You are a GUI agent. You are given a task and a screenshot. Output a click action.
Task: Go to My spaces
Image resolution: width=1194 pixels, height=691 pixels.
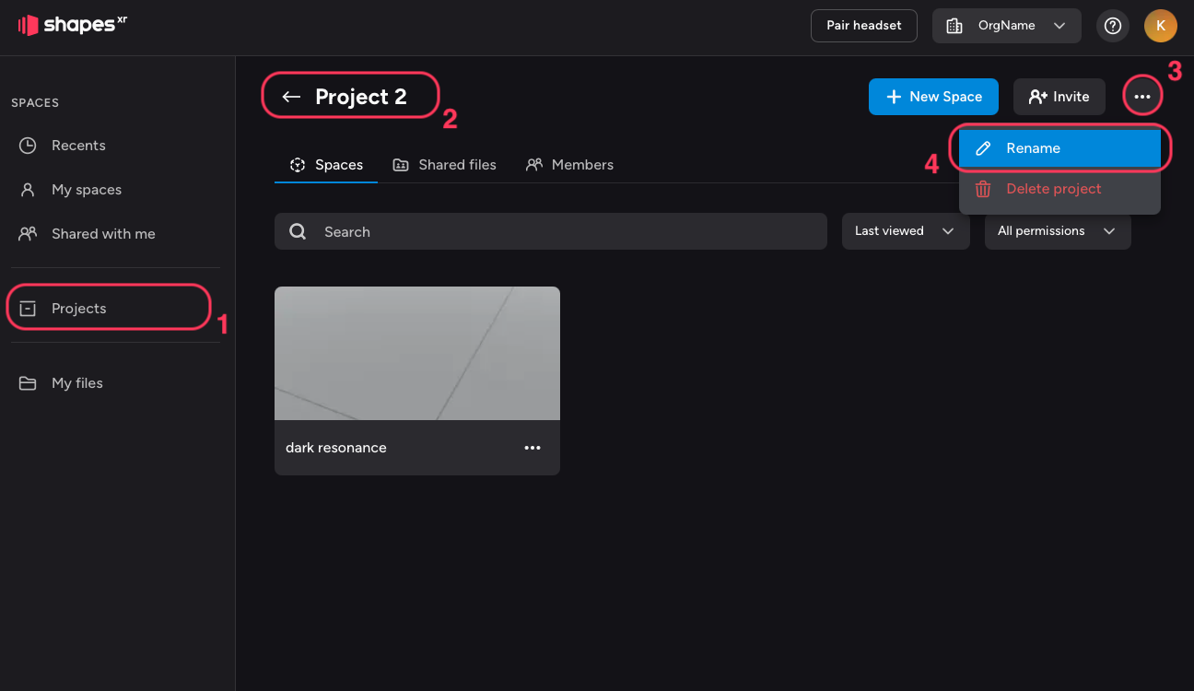coord(86,190)
